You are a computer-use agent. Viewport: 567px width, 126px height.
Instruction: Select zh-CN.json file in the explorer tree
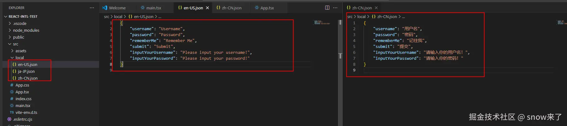[x=28, y=78]
